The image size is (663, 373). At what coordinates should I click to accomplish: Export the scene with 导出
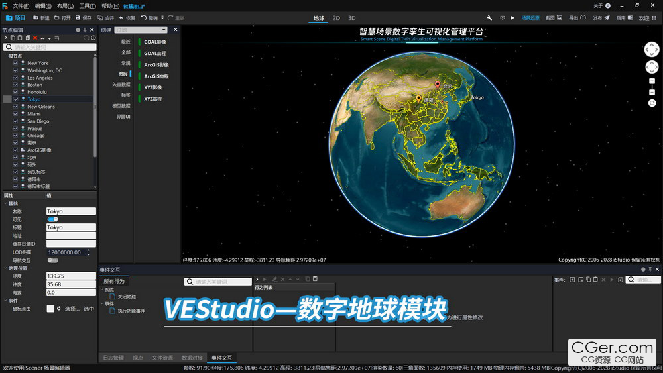coord(577,18)
